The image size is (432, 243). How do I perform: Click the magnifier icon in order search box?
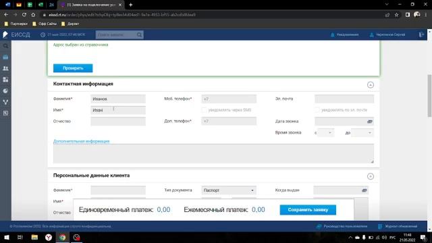(x=140, y=34)
